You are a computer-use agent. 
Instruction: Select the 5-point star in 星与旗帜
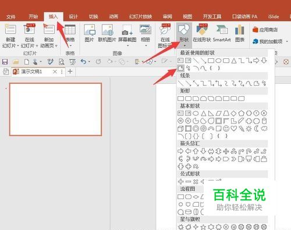[203, 227]
